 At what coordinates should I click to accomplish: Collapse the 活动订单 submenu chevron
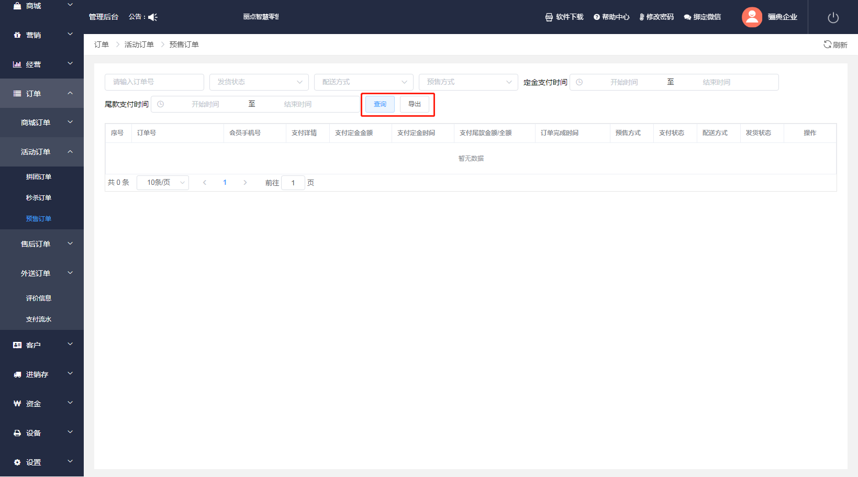coord(70,151)
